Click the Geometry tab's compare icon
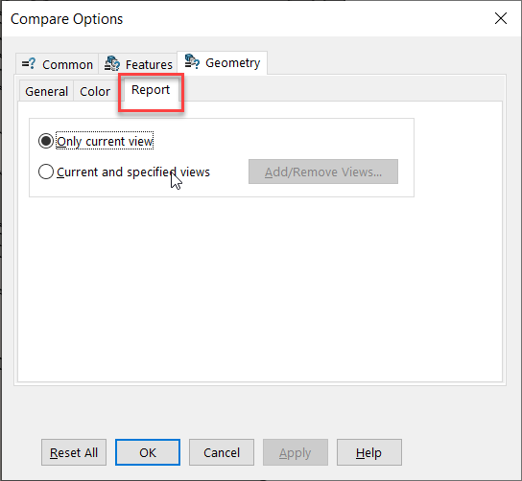This screenshot has height=481, width=522. pos(192,61)
